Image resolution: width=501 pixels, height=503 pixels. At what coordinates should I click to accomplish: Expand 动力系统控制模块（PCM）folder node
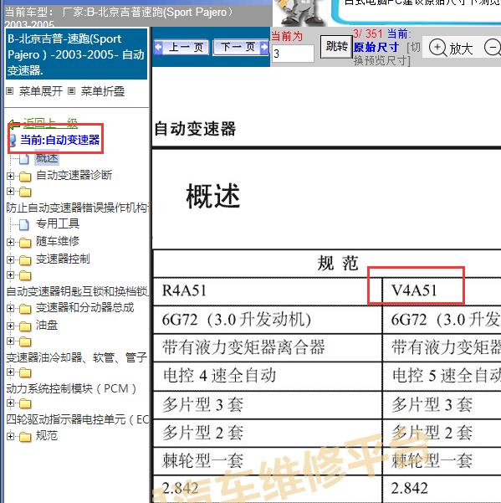(10, 372)
